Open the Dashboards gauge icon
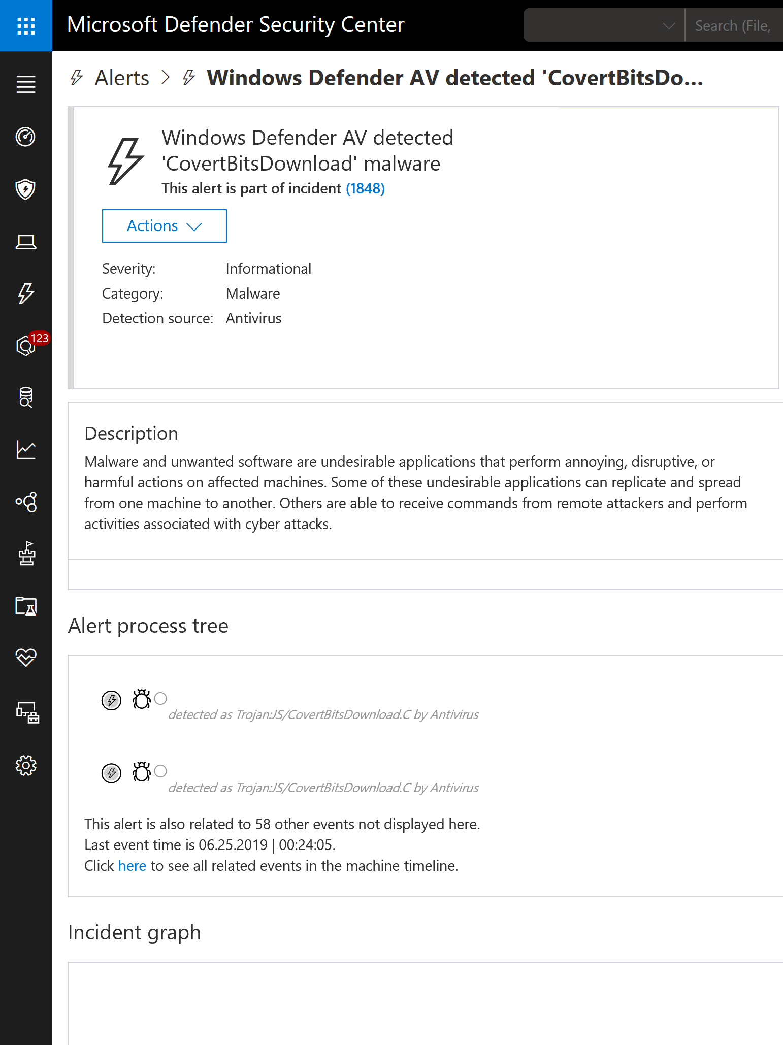Screen dimensions: 783x1045 tap(26, 137)
